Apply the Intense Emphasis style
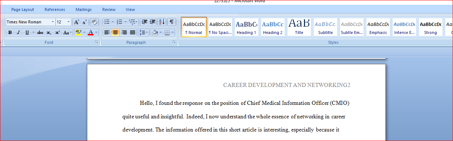Image resolution: width=453 pixels, height=141 pixels. click(x=404, y=27)
